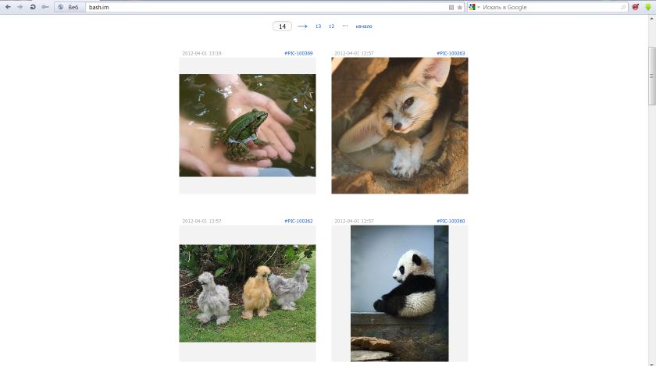656x366 pixels.
Task: Click the vertical scrollbar thumb
Action: (x=651, y=86)
